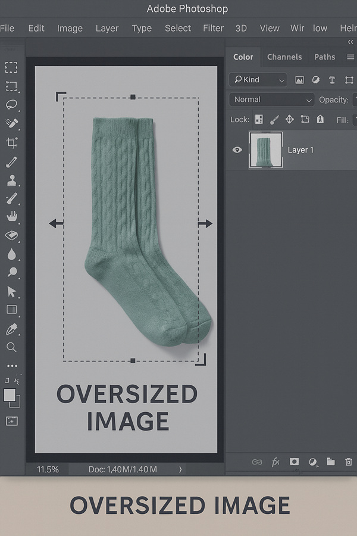Reset default foreground and background colors
This screenshot has height=536, width=357.
point(7,381)
